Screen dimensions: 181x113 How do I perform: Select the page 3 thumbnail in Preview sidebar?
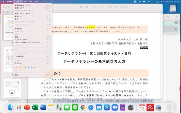tap(12, 89)
